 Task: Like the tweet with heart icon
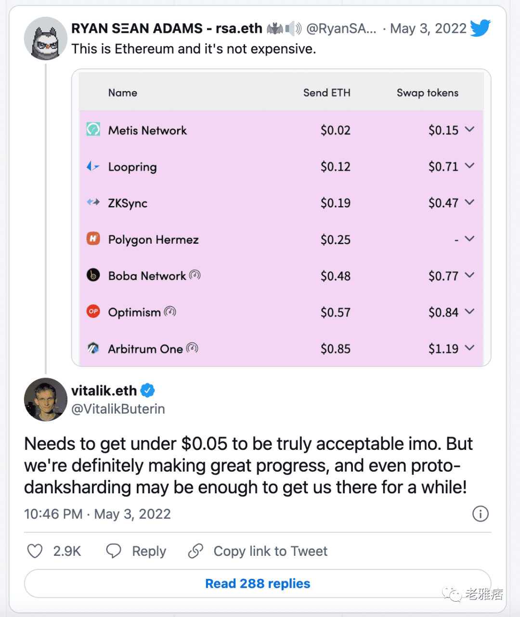tap(35, 551)
